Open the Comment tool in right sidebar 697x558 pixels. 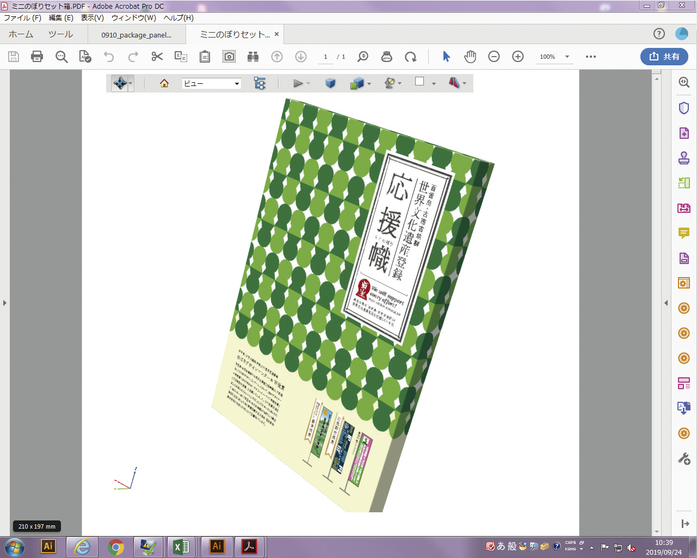tap(684, 233)
